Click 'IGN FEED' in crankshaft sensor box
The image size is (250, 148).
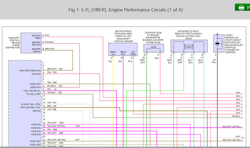click(133, 53)
